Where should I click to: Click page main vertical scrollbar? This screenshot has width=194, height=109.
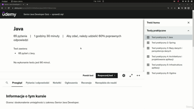(193, 29)
